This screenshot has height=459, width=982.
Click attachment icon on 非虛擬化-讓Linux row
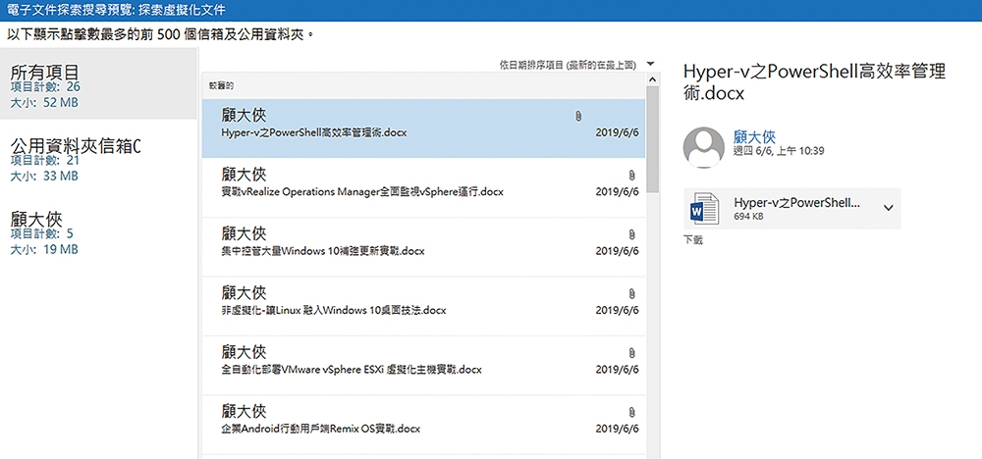(631, 293)
